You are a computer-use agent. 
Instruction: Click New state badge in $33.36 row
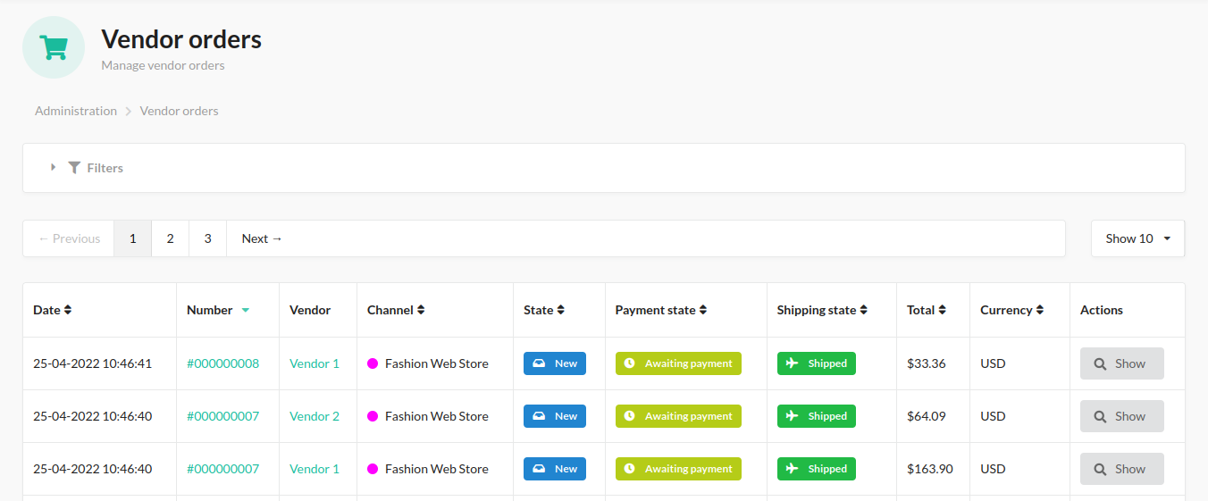[555, 363]
